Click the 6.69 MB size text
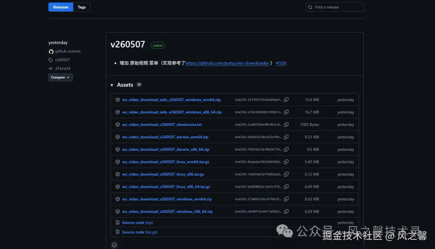Screen dimensions: 435x249 (312, 211)
